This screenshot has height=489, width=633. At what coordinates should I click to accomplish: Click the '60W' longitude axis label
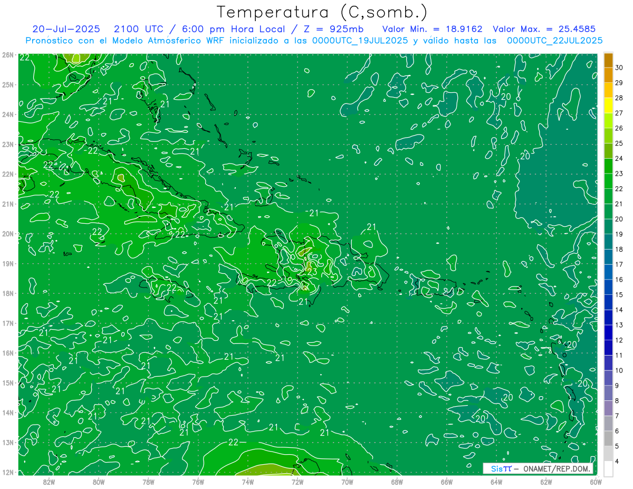(x=596, y=482)
